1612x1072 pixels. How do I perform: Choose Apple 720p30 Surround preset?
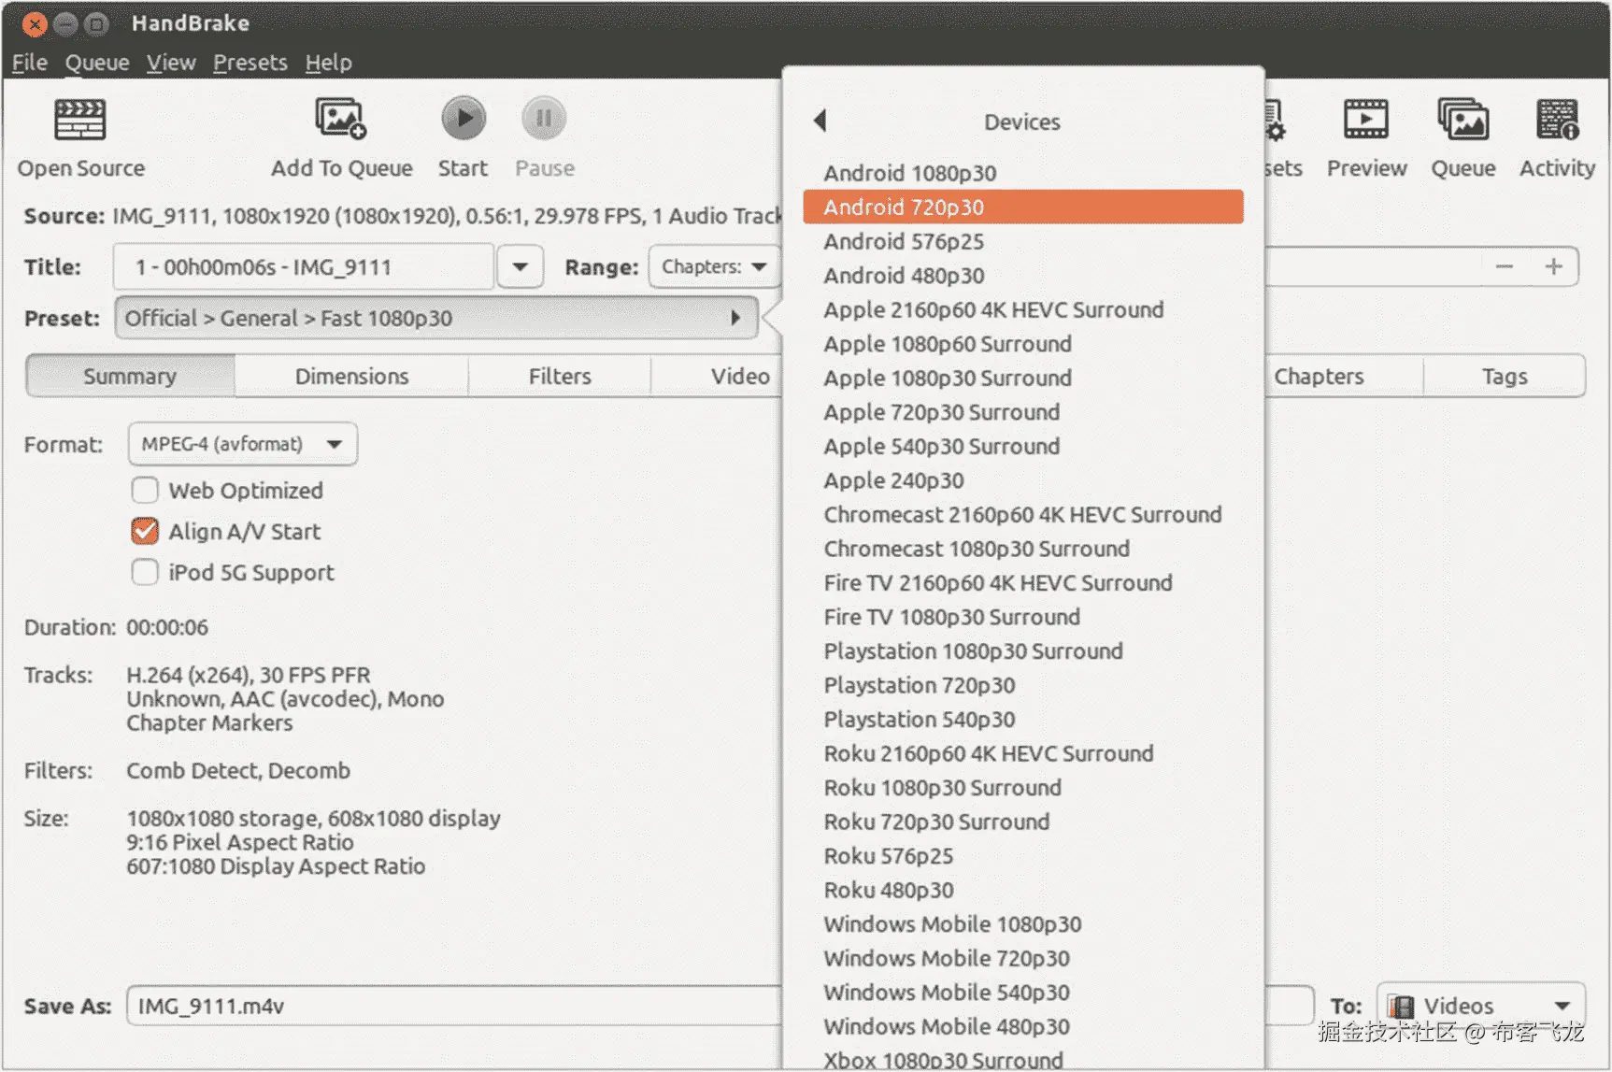click(1023, 412)
